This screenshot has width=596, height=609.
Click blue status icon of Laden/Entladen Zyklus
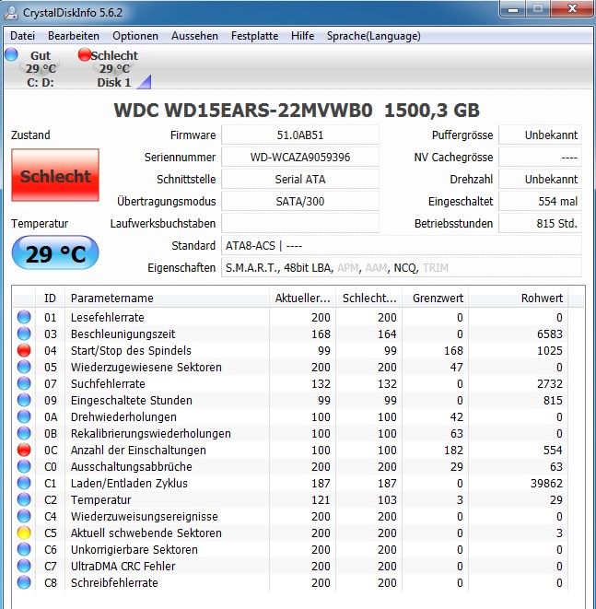(24, 483)
